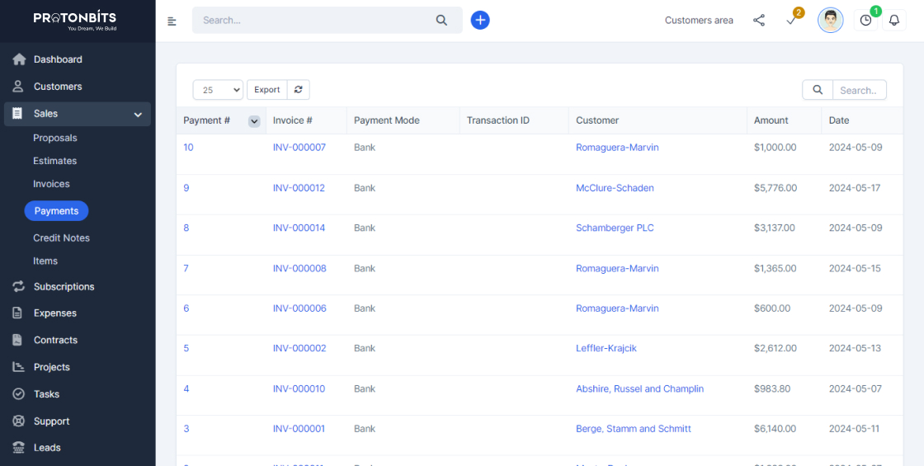
Task: Toggle sort arrow on Payment # column
Action: point(254,121)
